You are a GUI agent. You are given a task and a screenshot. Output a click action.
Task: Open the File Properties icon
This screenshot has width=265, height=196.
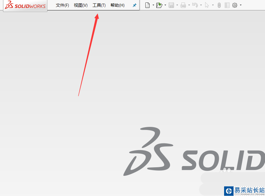[x=227, y=5]
